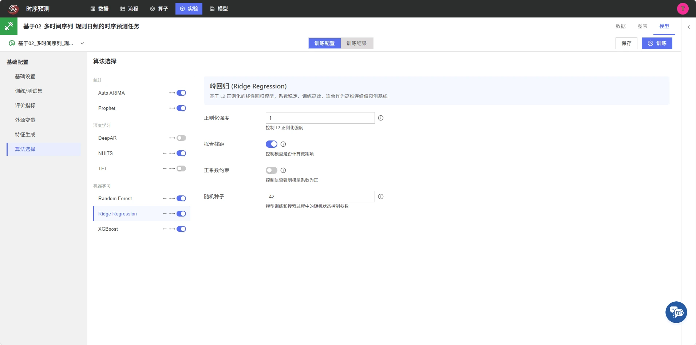This screenshot has height=345, width=696.
Task: Switch to the 训练结果 tab
Action: (x=357, y=43)
